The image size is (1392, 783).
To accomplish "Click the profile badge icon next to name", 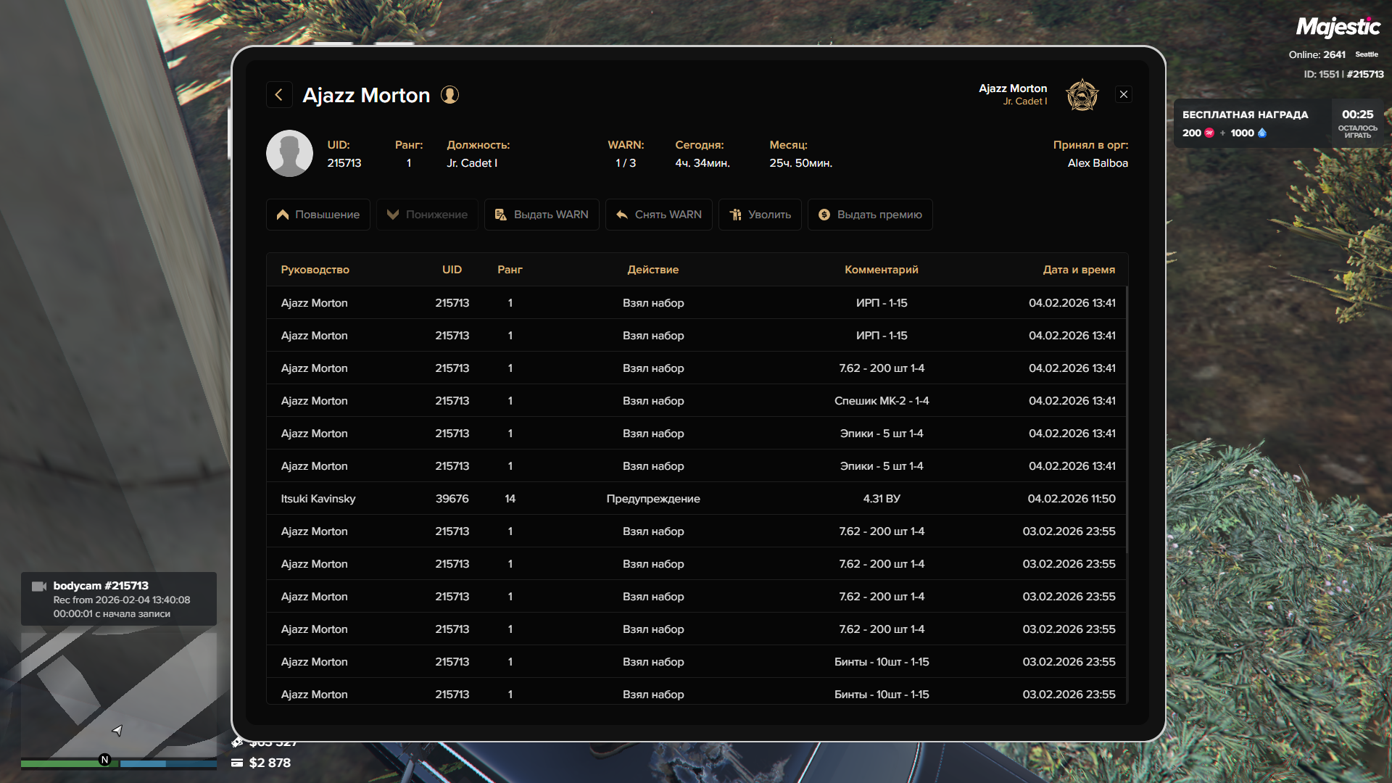I will click(449, 95).
